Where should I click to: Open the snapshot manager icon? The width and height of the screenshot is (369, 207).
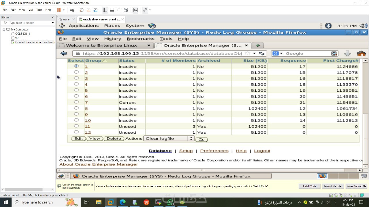95,10
